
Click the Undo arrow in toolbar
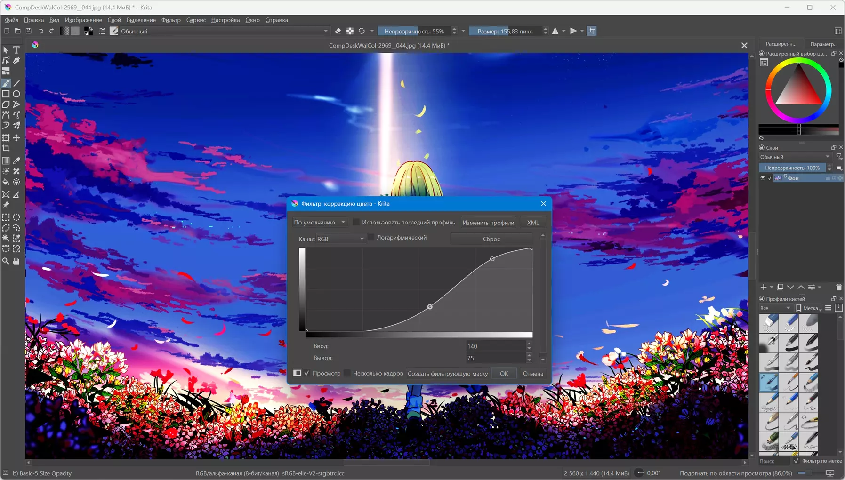coord(41,31)
